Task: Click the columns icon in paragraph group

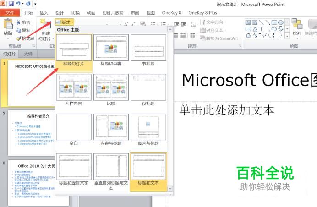Action: (192, 36)
